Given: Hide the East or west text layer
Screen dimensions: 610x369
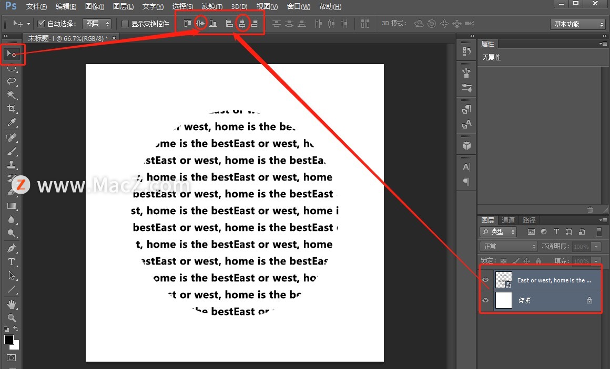Looking at the screenshot, I should click(485, 280).
